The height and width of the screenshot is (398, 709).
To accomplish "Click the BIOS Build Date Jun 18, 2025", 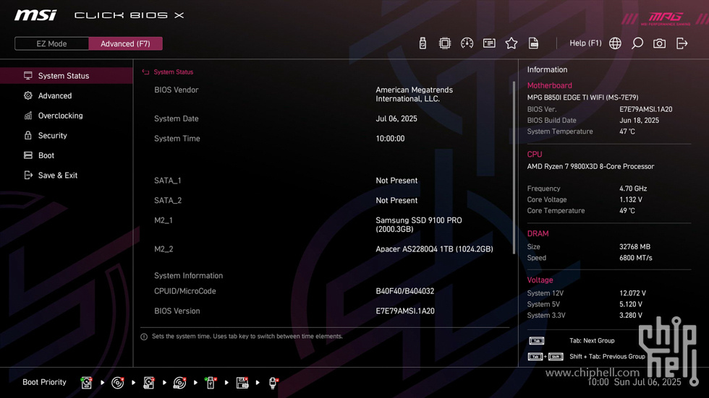I will tap(640, 121).
